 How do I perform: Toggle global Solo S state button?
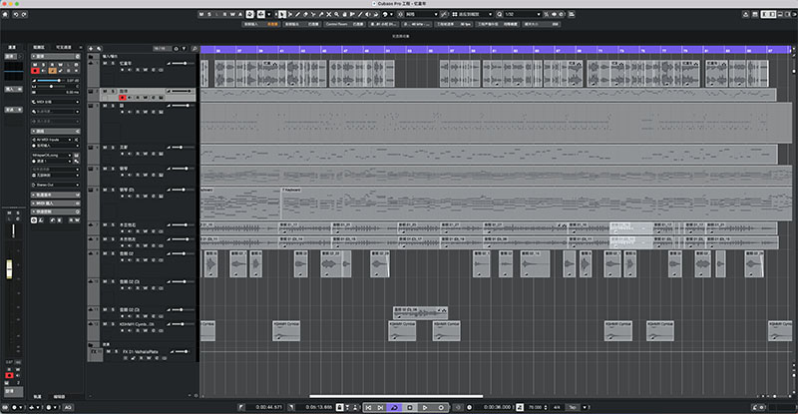209,14
